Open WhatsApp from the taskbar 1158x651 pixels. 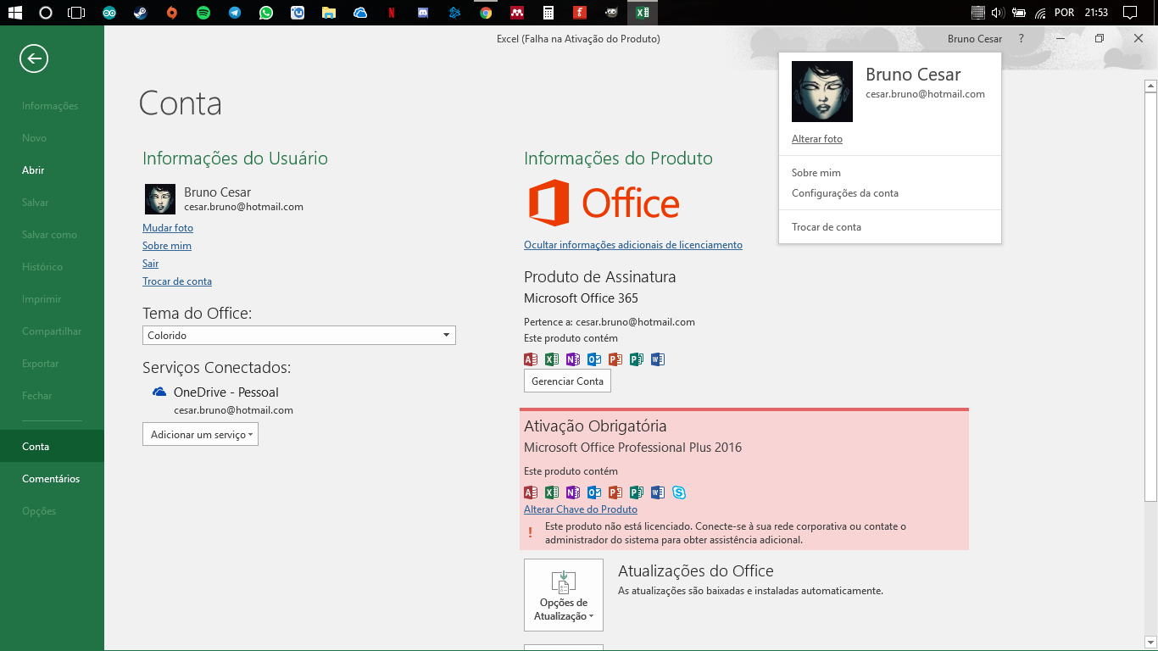(266, 13)
